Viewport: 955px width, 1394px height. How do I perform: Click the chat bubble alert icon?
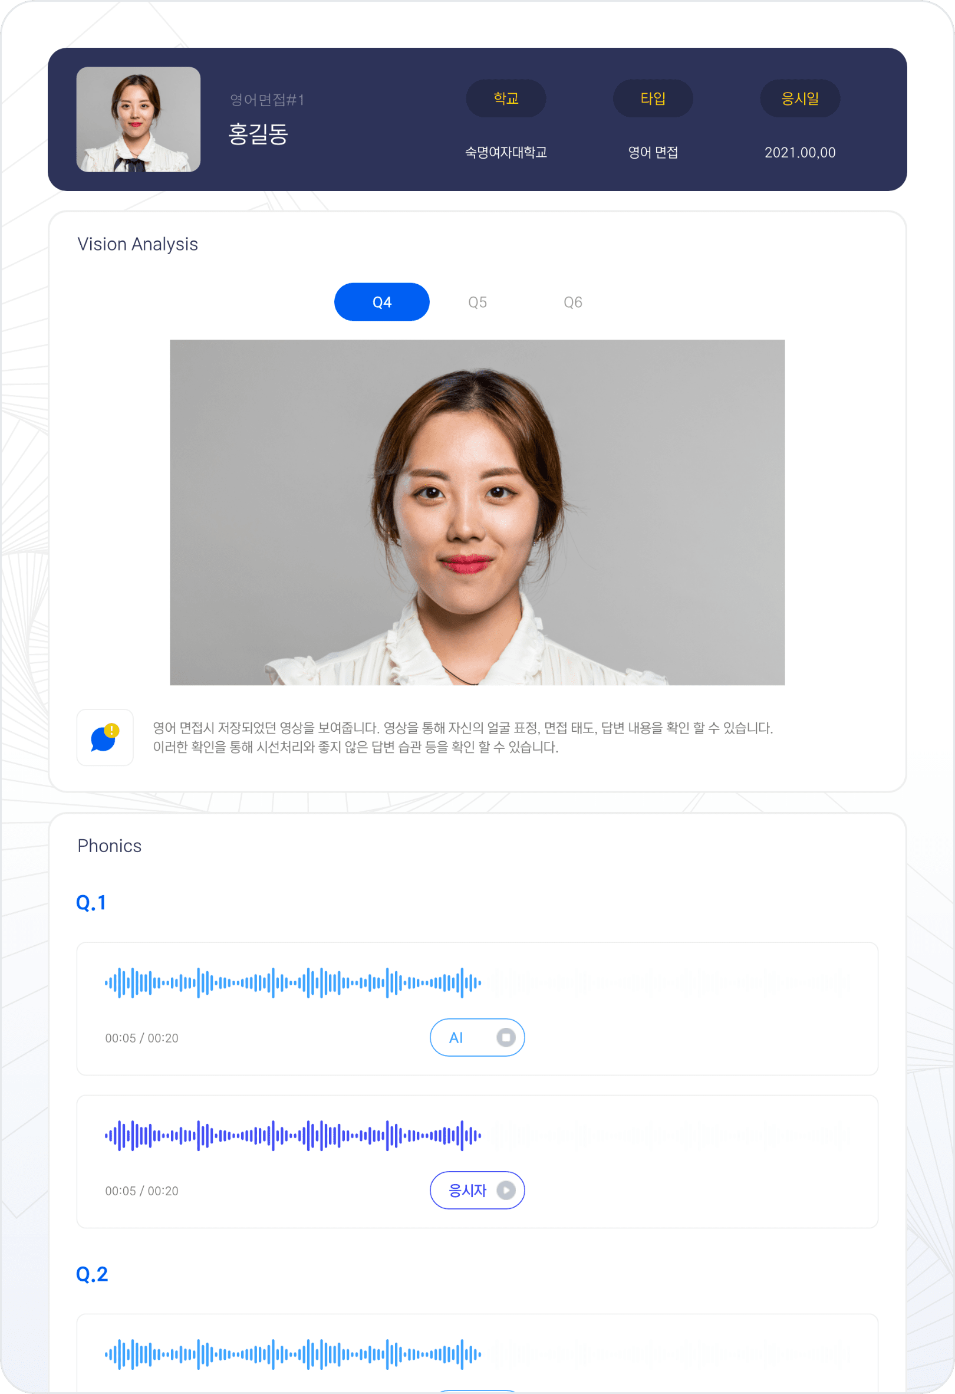pyautogui.click(x=105, y=737)
